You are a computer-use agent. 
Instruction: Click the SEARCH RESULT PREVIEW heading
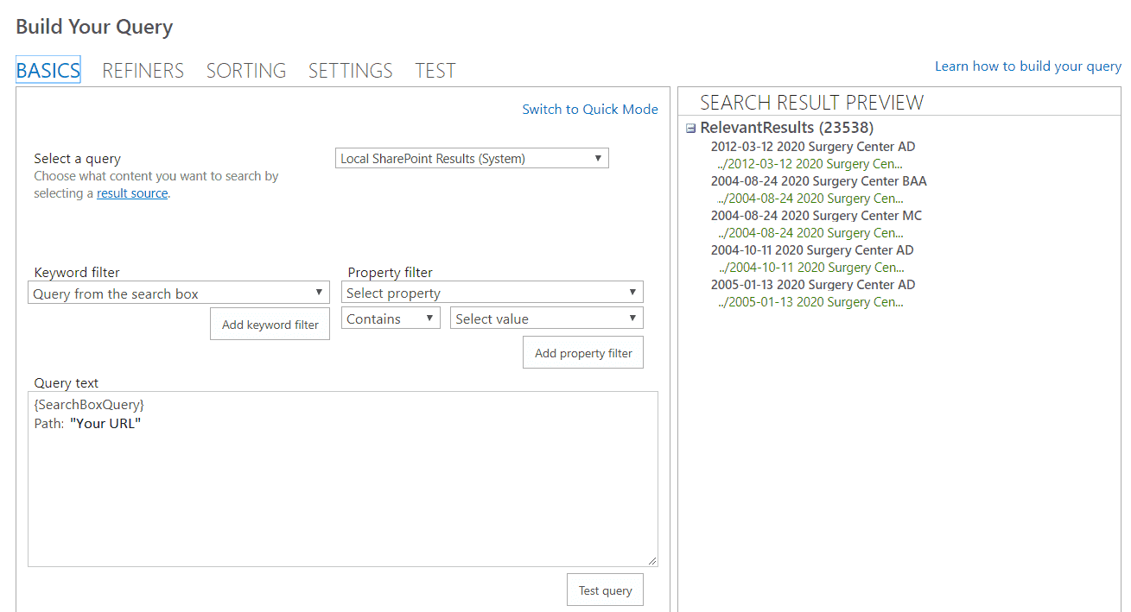[x=811, y=103]
